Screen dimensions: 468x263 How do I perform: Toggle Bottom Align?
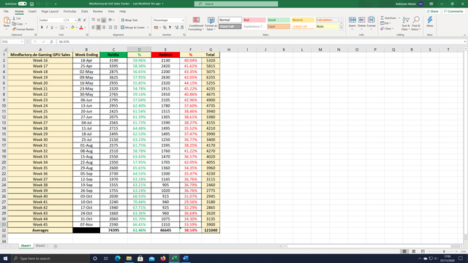pos(104,20)
